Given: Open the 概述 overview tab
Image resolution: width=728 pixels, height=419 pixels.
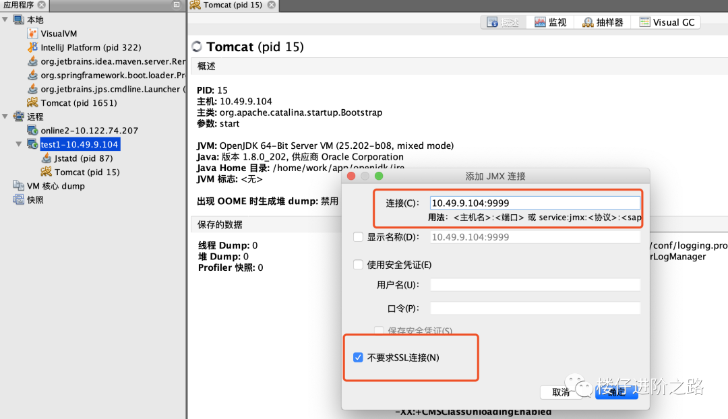Looking at the screenshot, I should point(504,22).
